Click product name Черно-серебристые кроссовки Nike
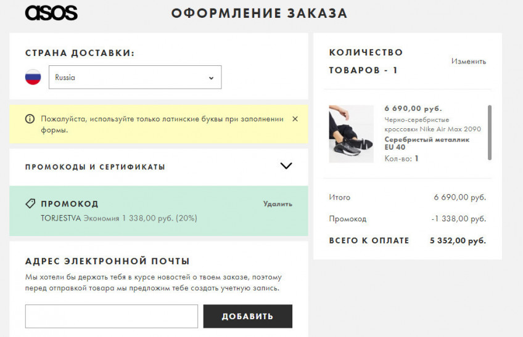 (432, 124)
